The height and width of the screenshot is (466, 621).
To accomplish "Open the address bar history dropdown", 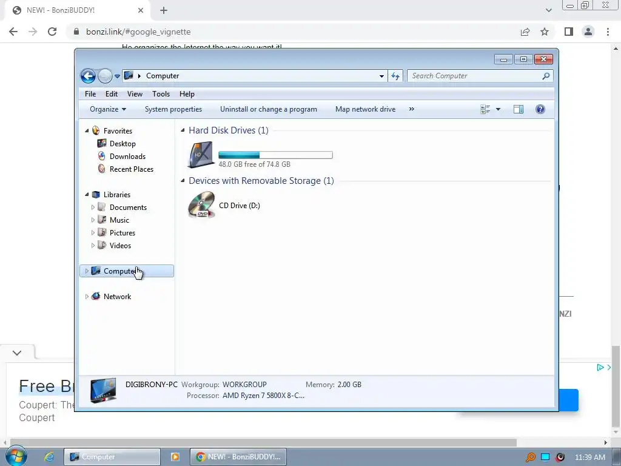I will (x=381, y=76).
